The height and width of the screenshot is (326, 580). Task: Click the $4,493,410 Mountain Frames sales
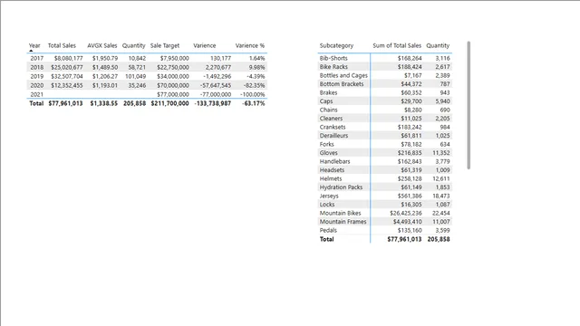407,221
